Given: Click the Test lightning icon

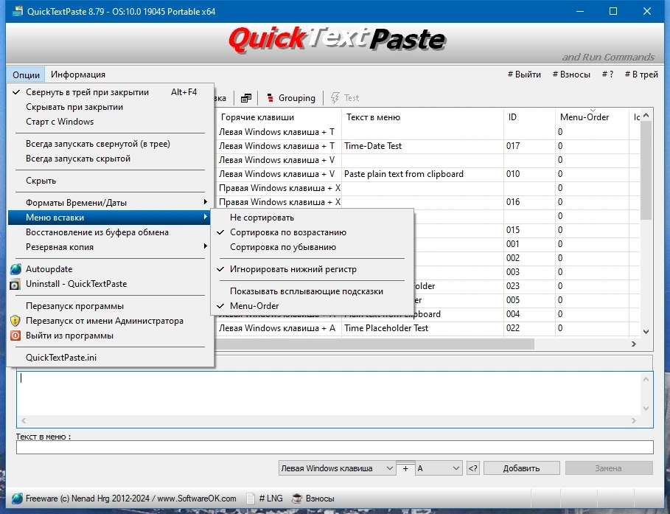Looking at the screenshot, I should click(335, 98).
